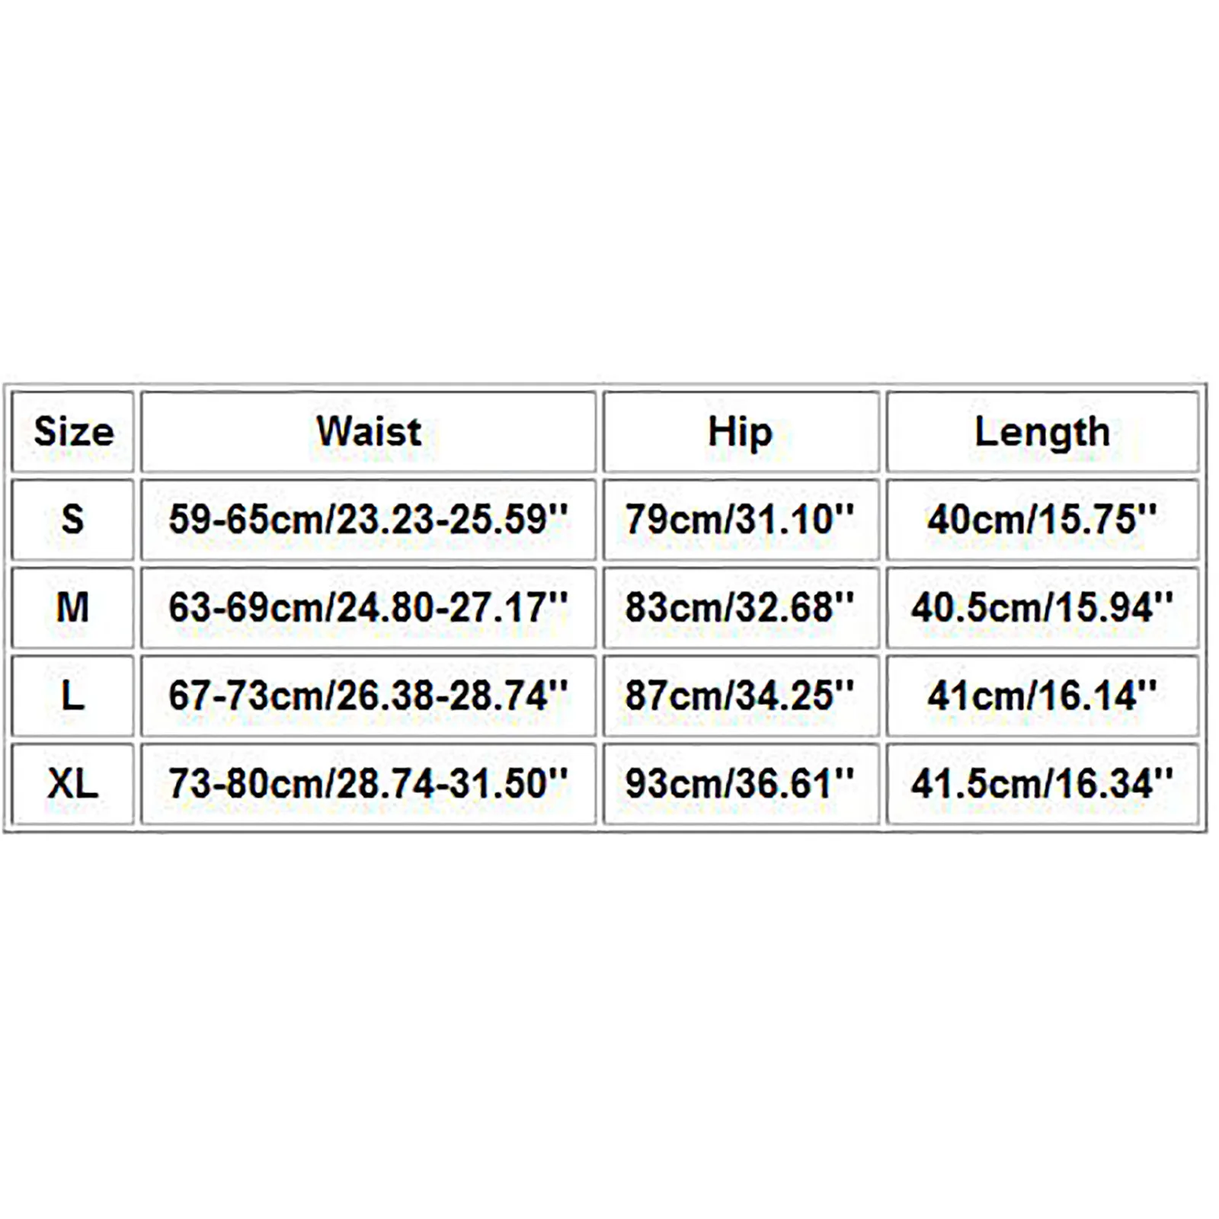Click waist cell 73-80cm/28.74-31.50''
Screen dimensions: 1219x1219
point(369,784)
